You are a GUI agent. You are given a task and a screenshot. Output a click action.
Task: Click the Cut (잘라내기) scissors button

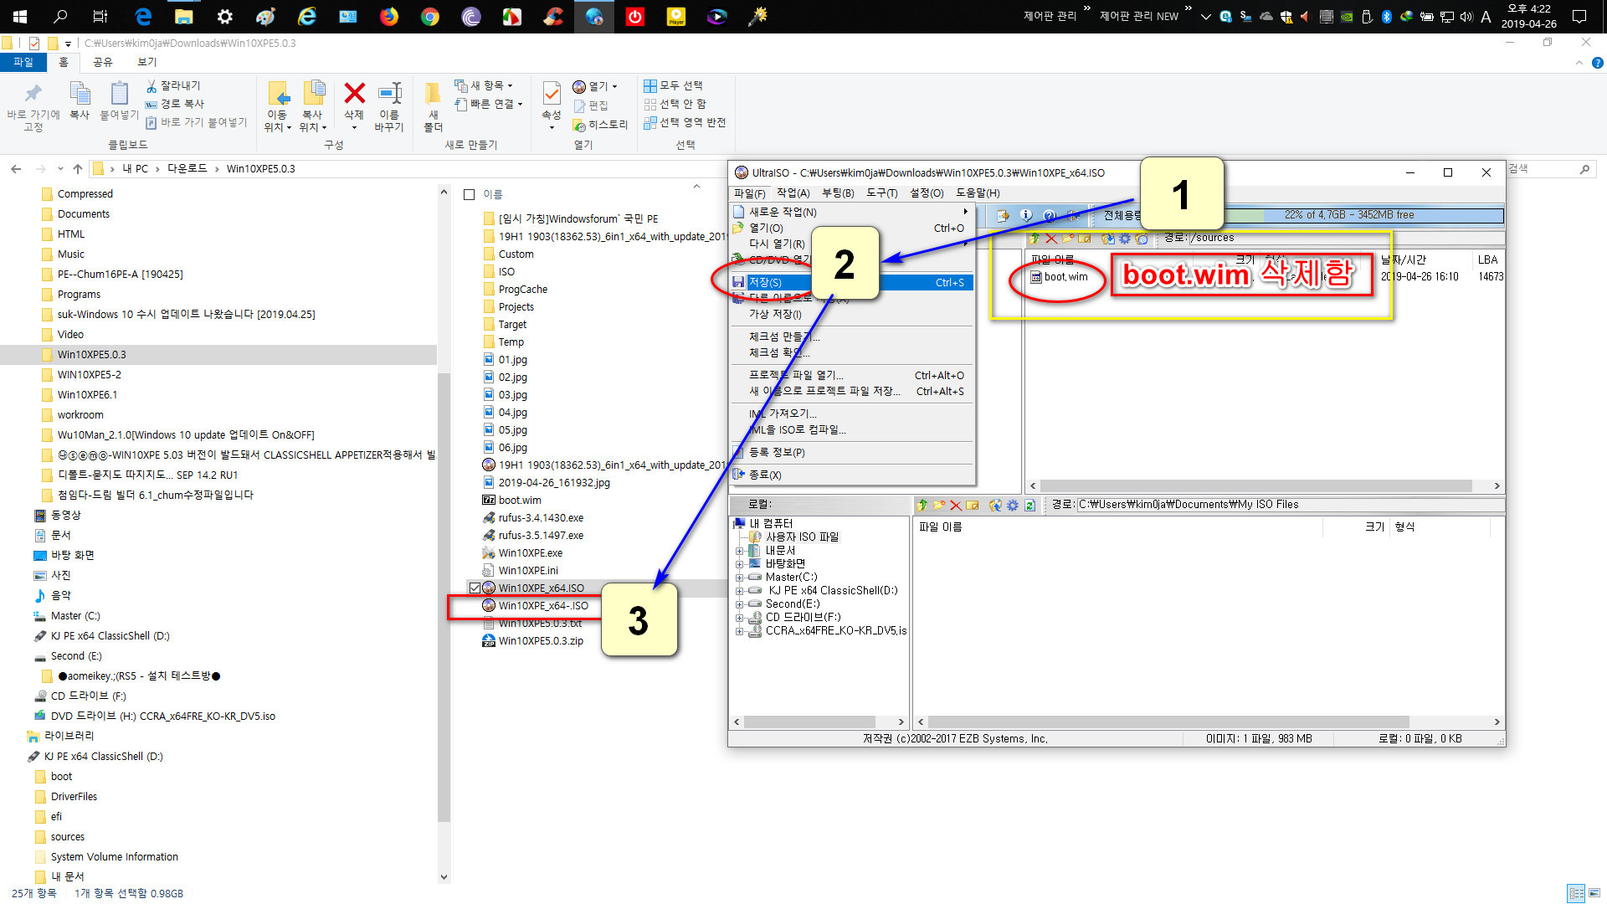(173, 85)
